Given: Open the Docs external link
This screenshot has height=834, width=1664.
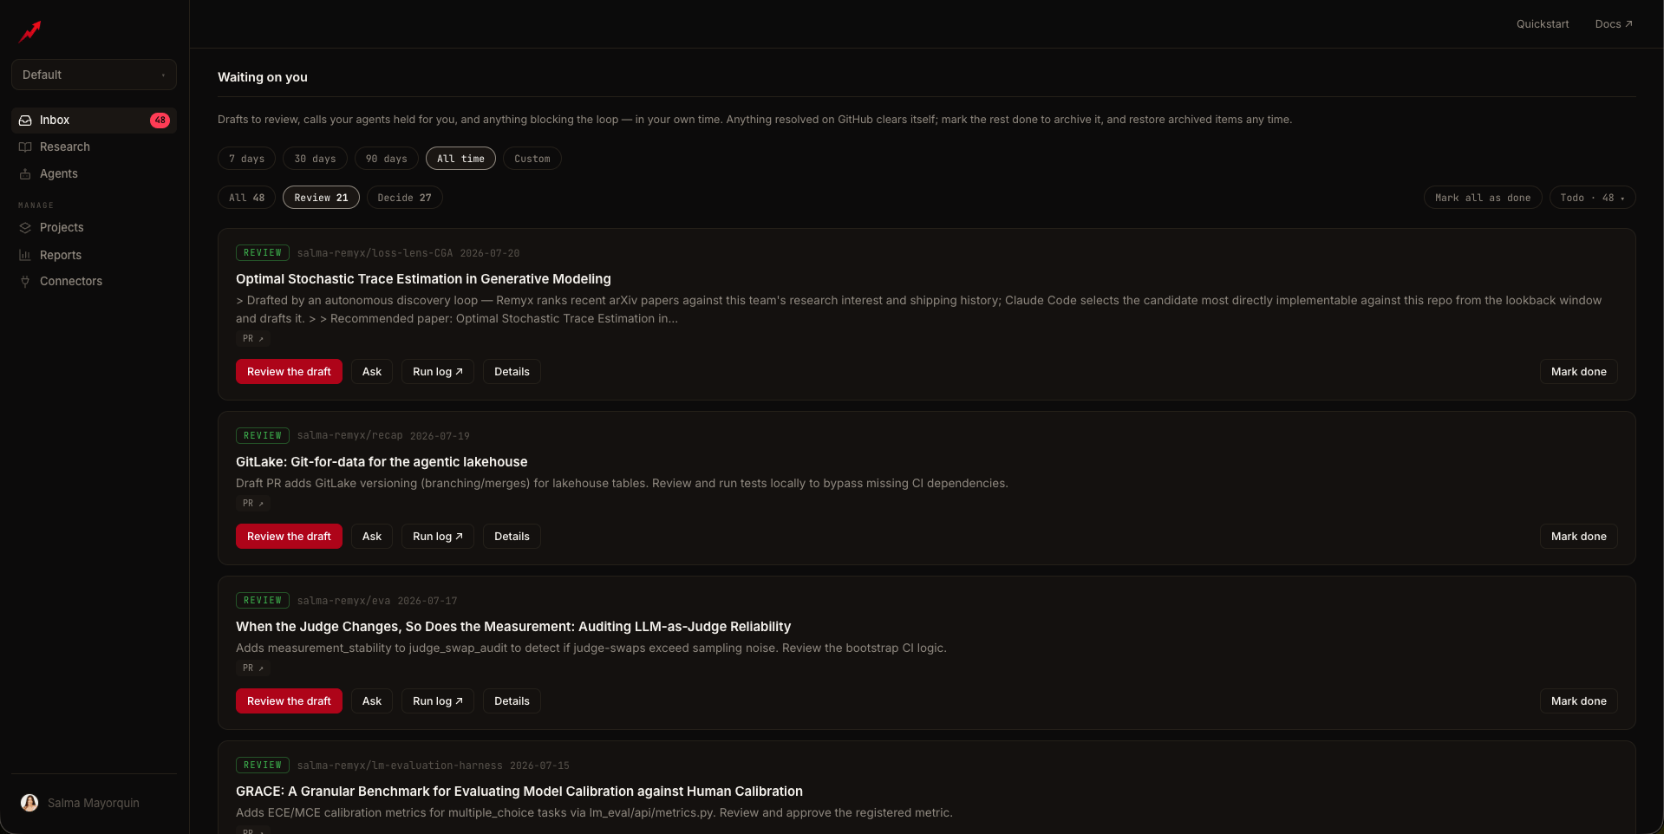Looking at the screenshot, I should (x=1614, y=24).
